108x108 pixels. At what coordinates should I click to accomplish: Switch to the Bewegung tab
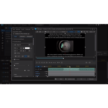pyautogui.click(x=29, y=36)
